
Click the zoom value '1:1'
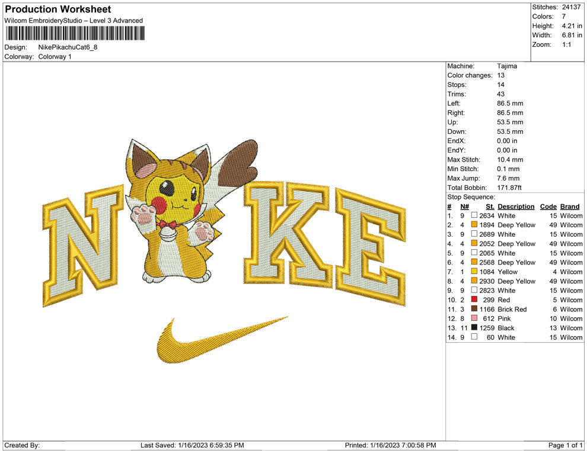(566, 44)
